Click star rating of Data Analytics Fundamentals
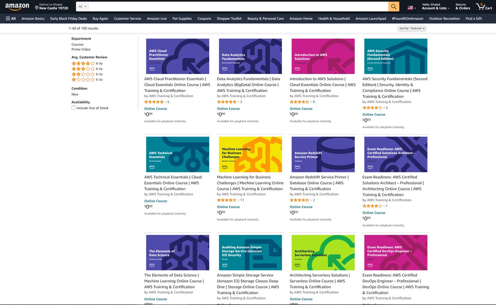This screenshot has height=305, width=496. [x=227, y=102]
